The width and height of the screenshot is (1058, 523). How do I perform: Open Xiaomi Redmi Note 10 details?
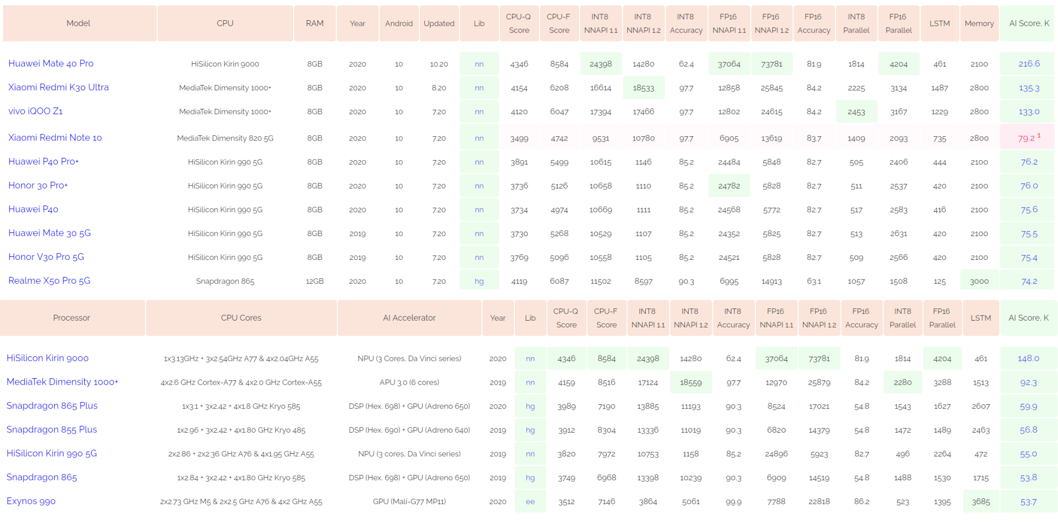click(55, 137)
